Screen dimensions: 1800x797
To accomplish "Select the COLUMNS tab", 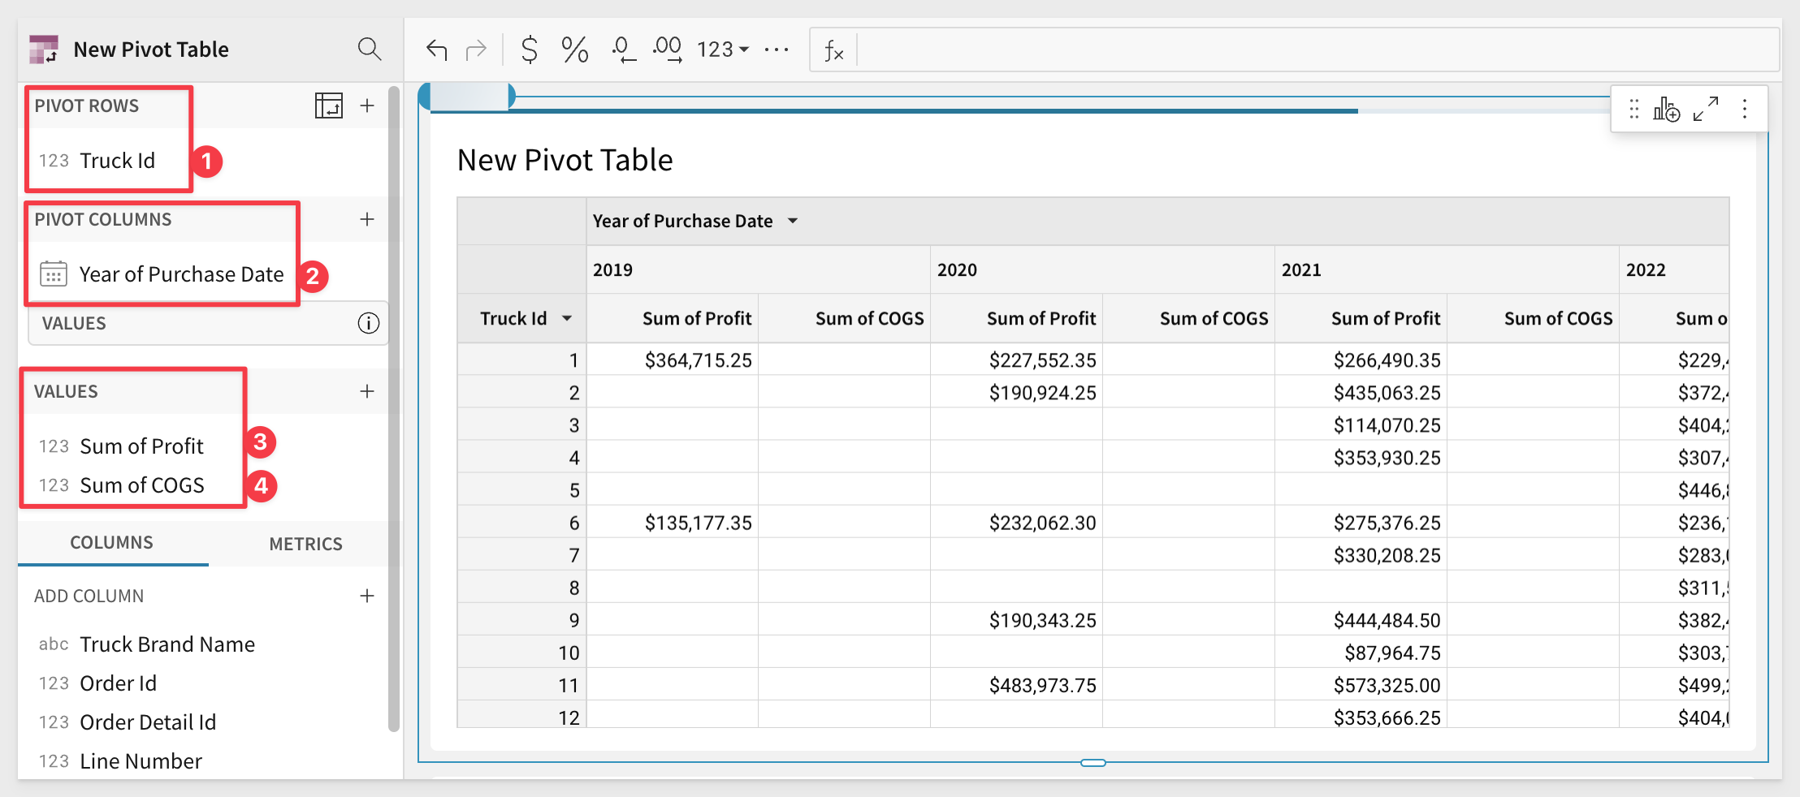I will (111, 543).
